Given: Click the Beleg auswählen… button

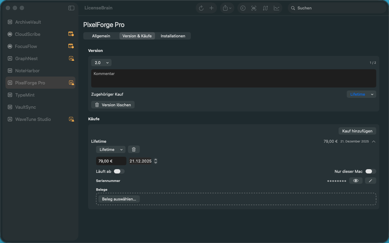Looking at the screenshot, I should click(x=119, y=199).
